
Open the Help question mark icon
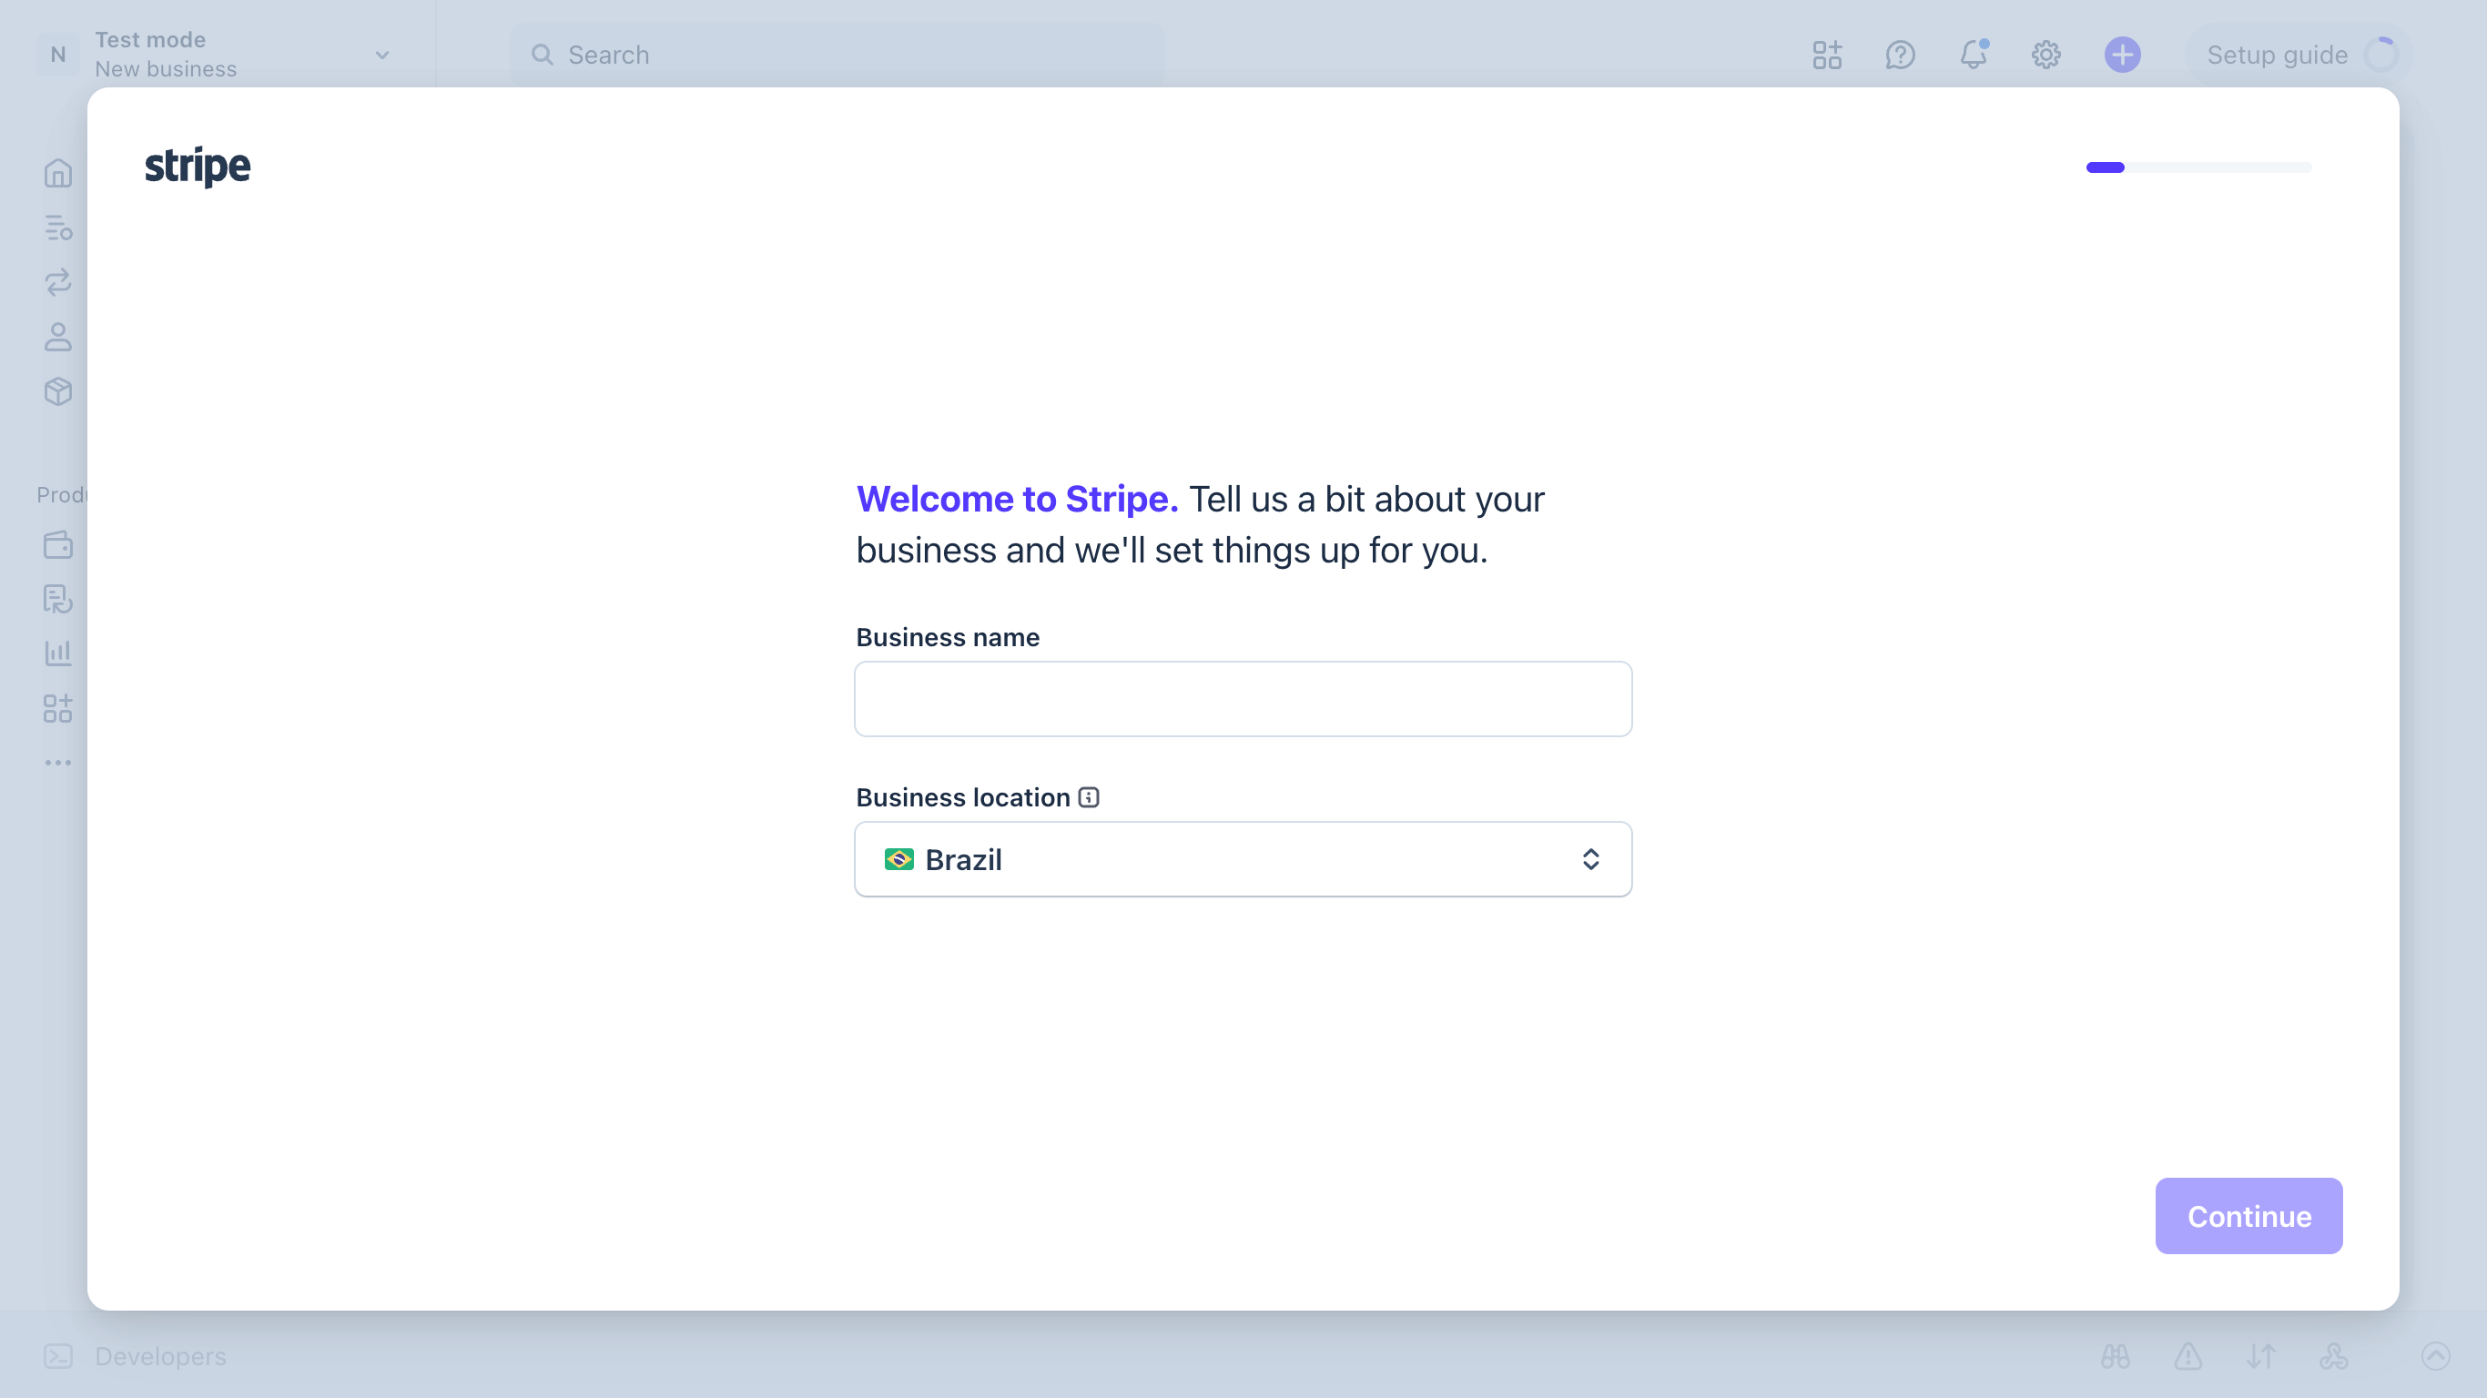1900,55
